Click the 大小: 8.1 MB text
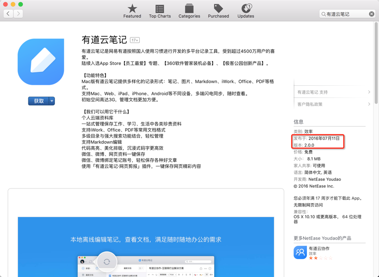The image size is (379, 277). (307, 159)
